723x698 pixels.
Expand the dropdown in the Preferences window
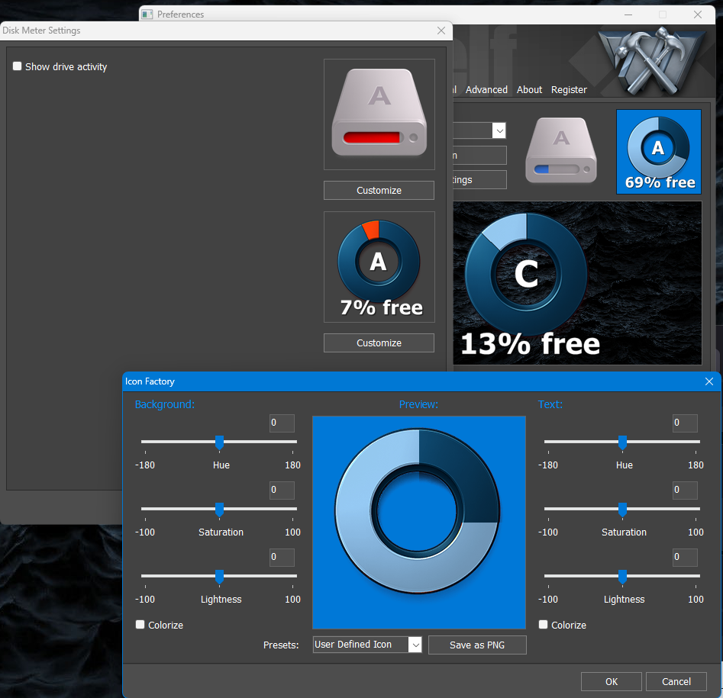click(x=499, y=131)
